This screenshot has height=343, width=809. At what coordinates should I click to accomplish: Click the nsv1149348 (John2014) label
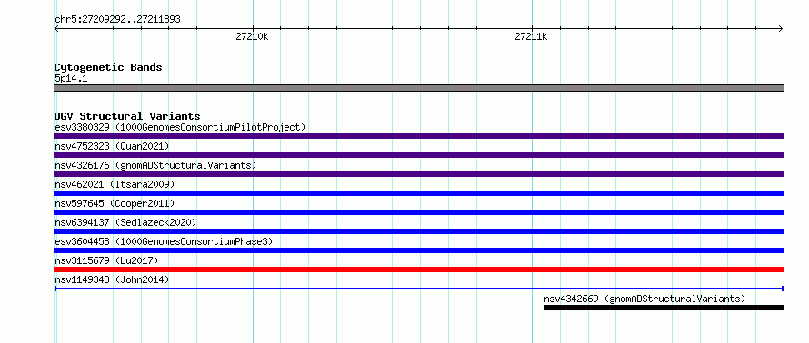click(112, 279)
